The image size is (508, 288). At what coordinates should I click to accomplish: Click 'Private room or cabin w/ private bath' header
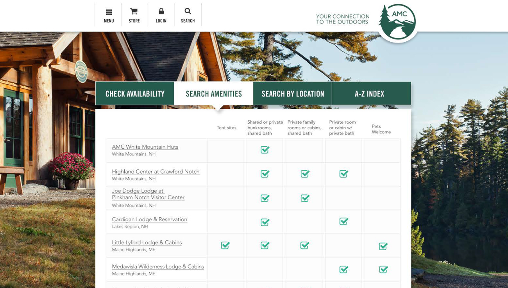pyautogui.click(x=342, y=128)
